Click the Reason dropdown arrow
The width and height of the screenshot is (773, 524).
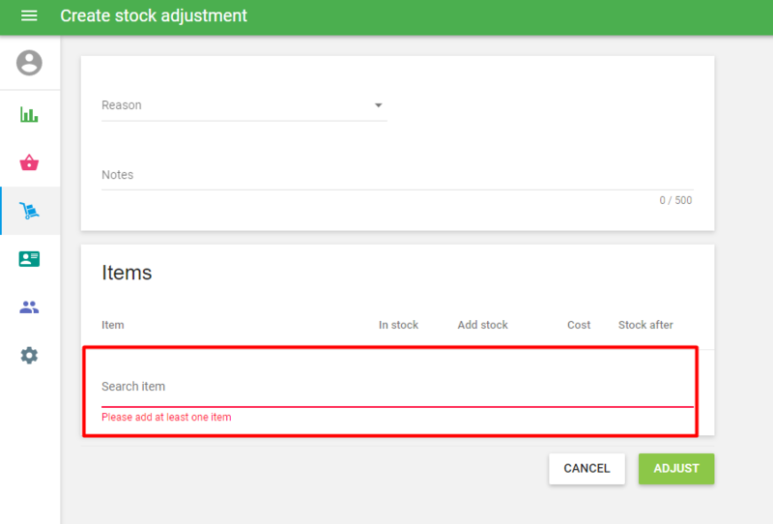pos(378,105)
